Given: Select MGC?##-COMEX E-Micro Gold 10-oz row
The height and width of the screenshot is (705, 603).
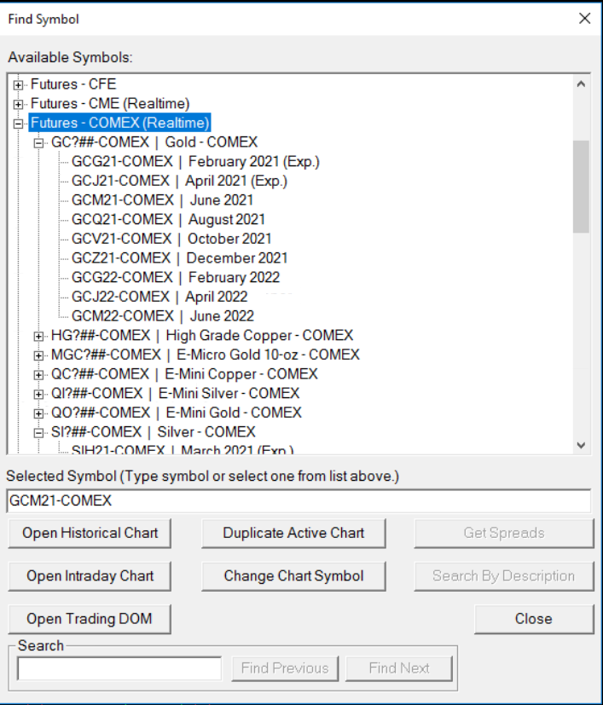Looking at the screenshot, I should pyautogui.click(x=206, y=355).
